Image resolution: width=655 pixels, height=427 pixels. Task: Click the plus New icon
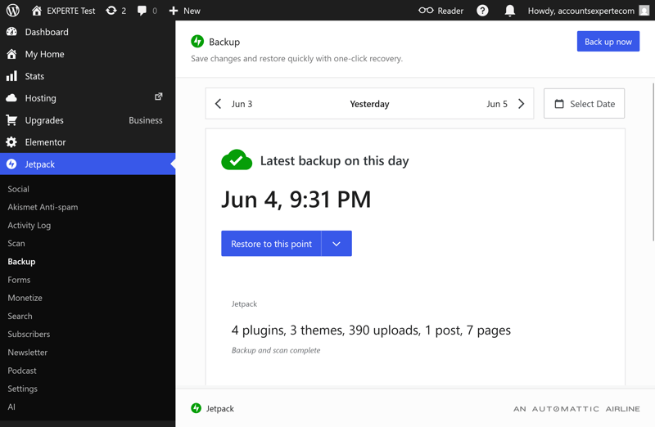pos(174,11)
